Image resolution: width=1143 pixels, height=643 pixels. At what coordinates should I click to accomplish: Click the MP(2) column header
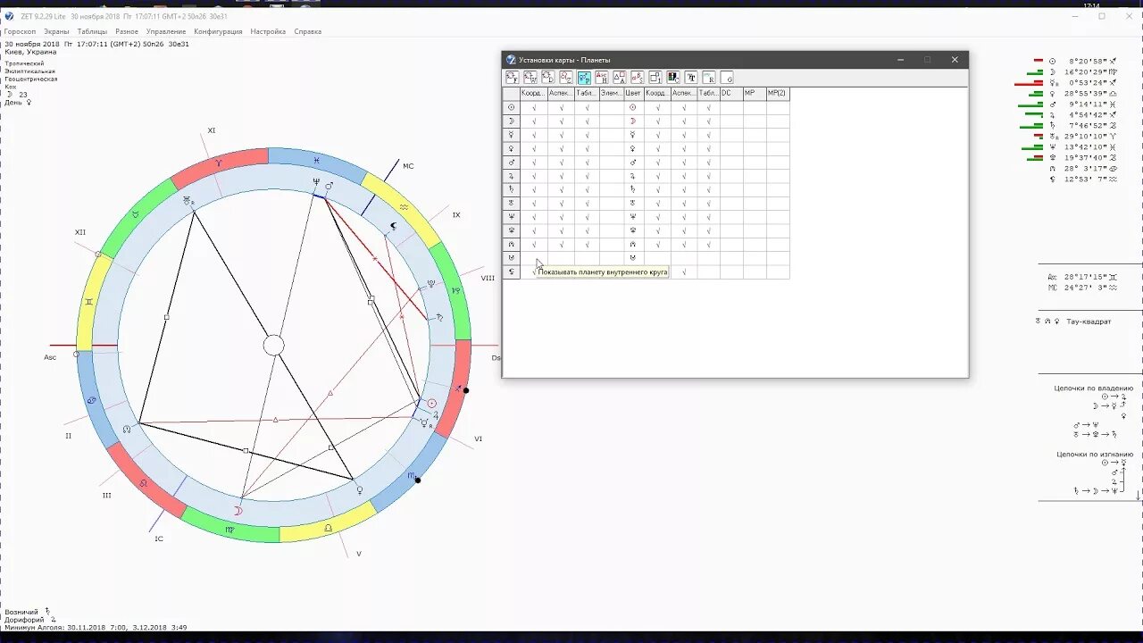click(778, 93)
